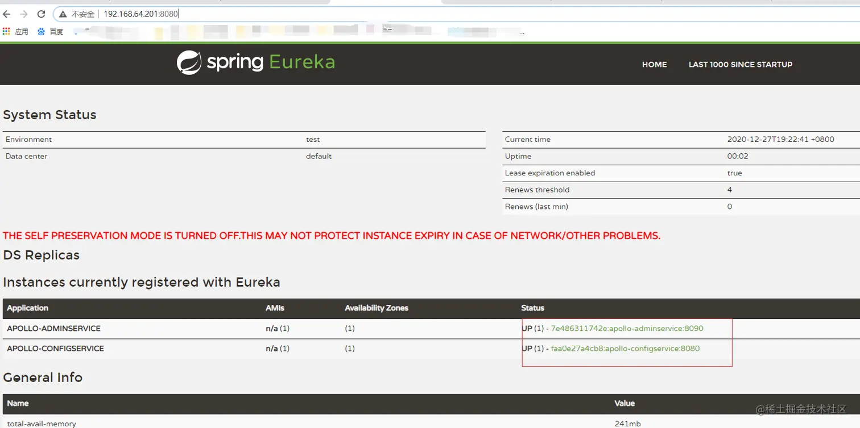Click the not-secure warning triangle icon

tap(63, 14)
